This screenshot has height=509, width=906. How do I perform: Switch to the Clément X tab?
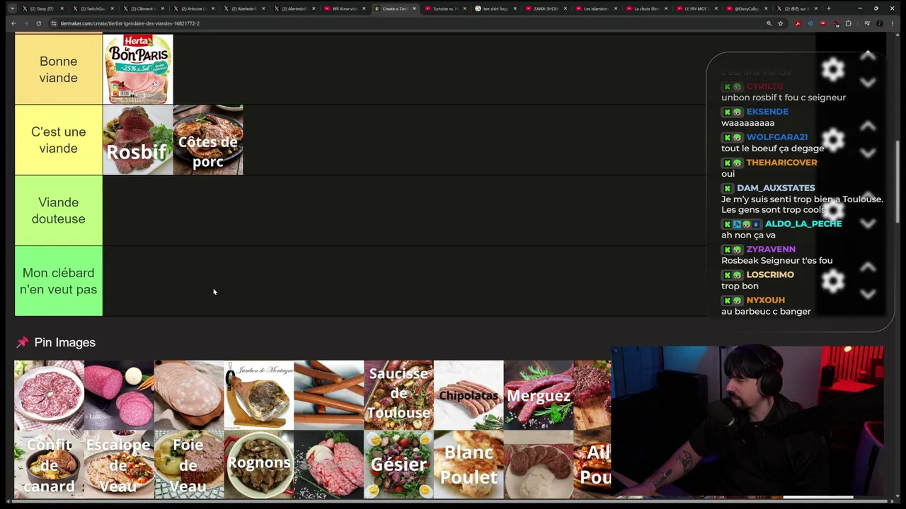144,8
